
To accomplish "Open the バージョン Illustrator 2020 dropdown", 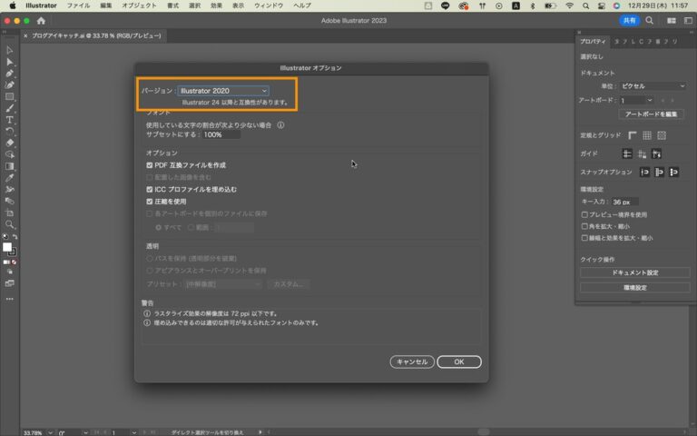I will point(223,91).
